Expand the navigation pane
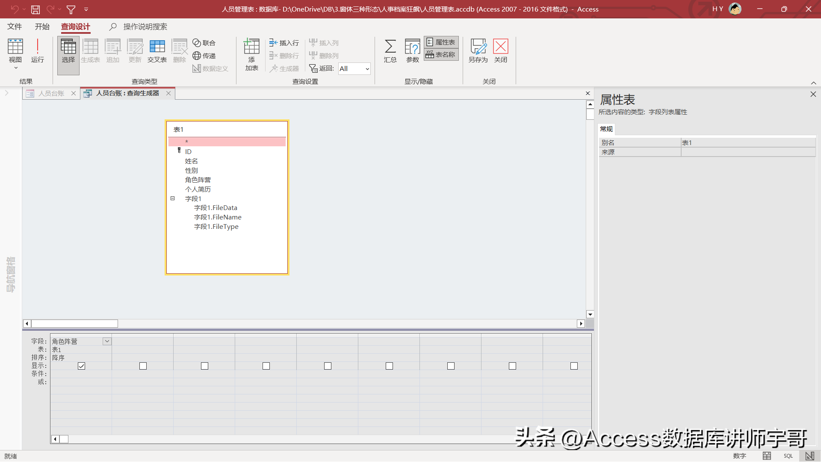Screen dimensions: 821x462 point(6,93)
